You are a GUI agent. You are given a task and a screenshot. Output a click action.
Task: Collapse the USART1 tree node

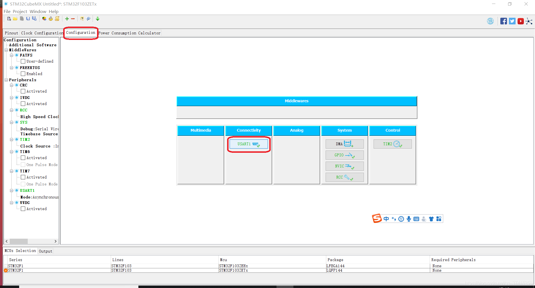pyautogui.click(x=12, y=191)
